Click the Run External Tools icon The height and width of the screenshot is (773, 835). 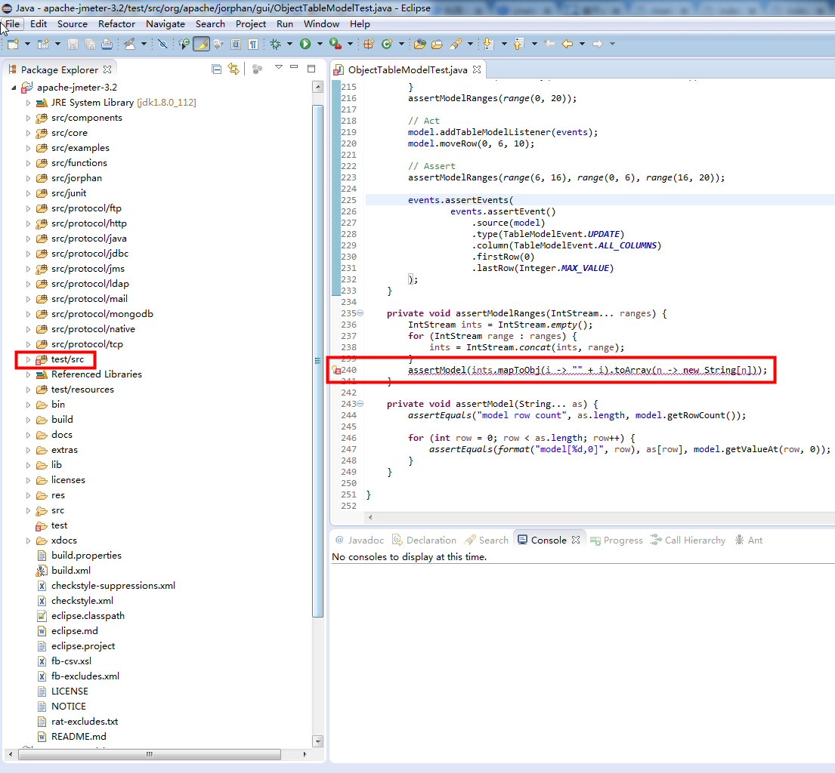pos(336,44)
